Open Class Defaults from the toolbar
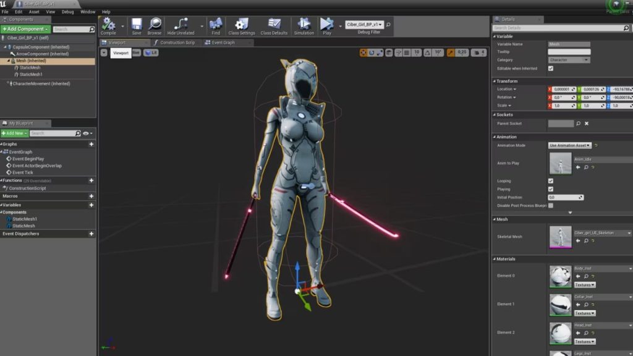 click(x=274, y=25)
